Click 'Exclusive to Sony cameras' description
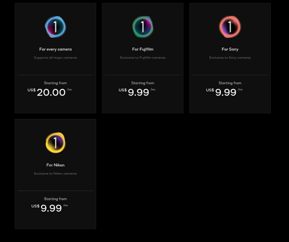Screen dimensions: 289x242 [x=230, y=58]
